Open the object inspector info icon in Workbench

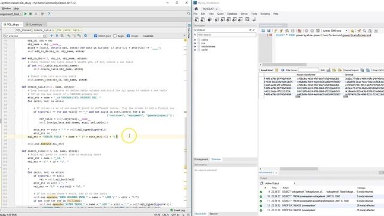coord(209,19)
